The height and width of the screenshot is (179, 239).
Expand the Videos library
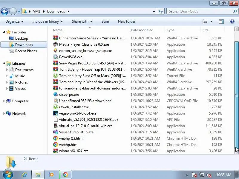pos(7,88)
